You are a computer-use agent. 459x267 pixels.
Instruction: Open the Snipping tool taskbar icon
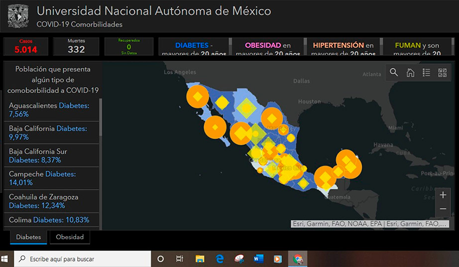239,259
